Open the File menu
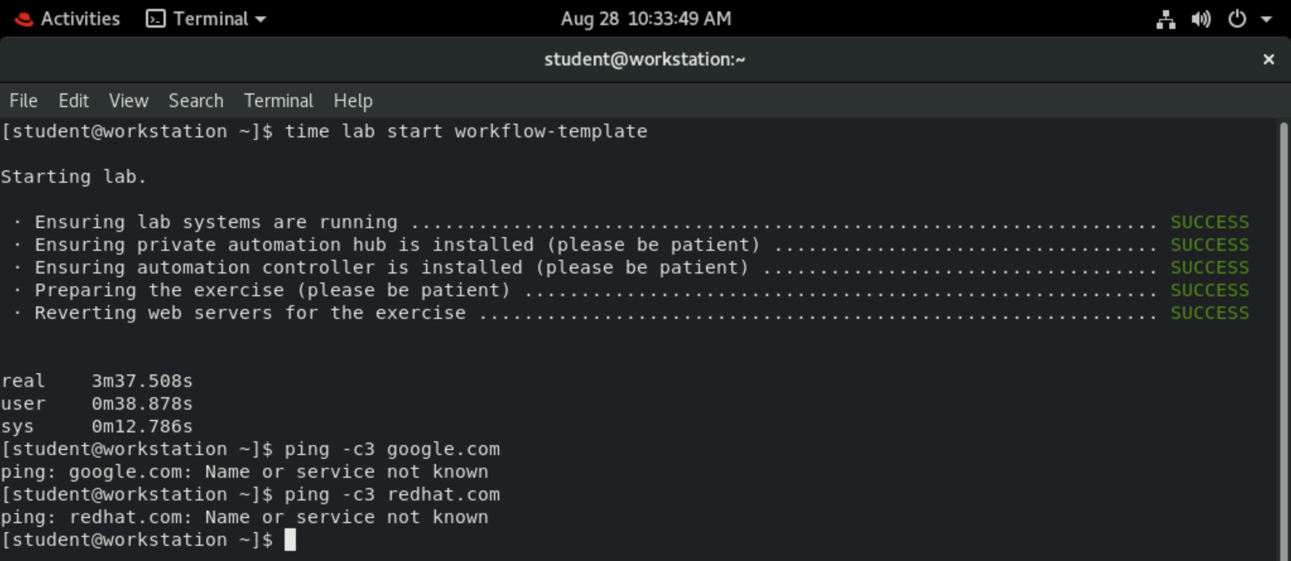1291x561 pixels. click(x=23, y=101)
